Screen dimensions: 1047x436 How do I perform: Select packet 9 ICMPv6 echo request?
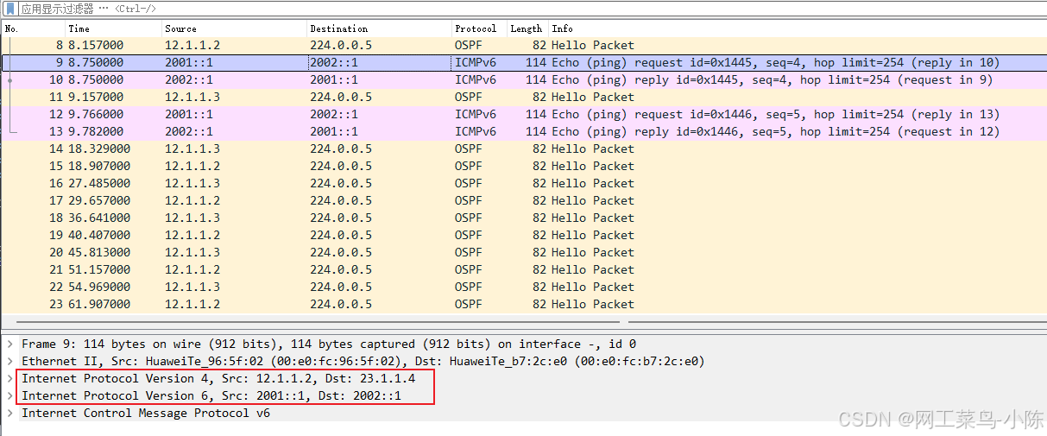tap(523, 62)
